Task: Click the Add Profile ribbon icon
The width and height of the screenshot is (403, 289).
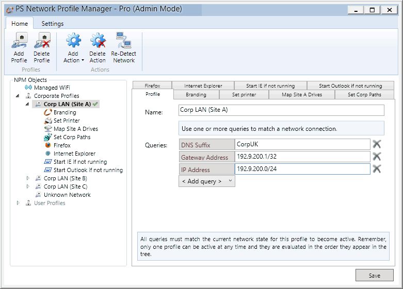Action: (x=19, y=41)
